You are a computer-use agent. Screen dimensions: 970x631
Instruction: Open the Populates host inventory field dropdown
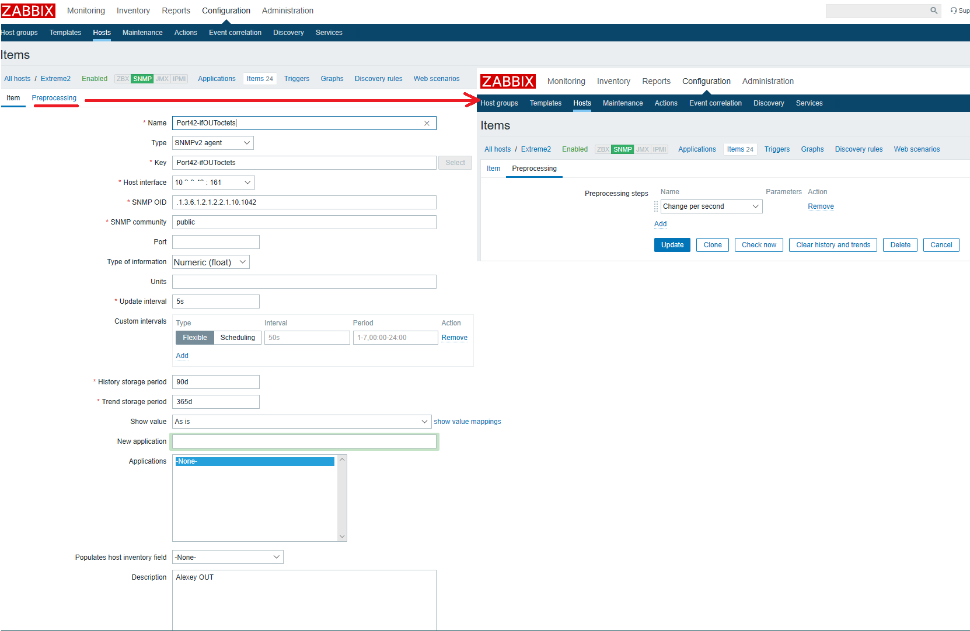coord(228,557)
